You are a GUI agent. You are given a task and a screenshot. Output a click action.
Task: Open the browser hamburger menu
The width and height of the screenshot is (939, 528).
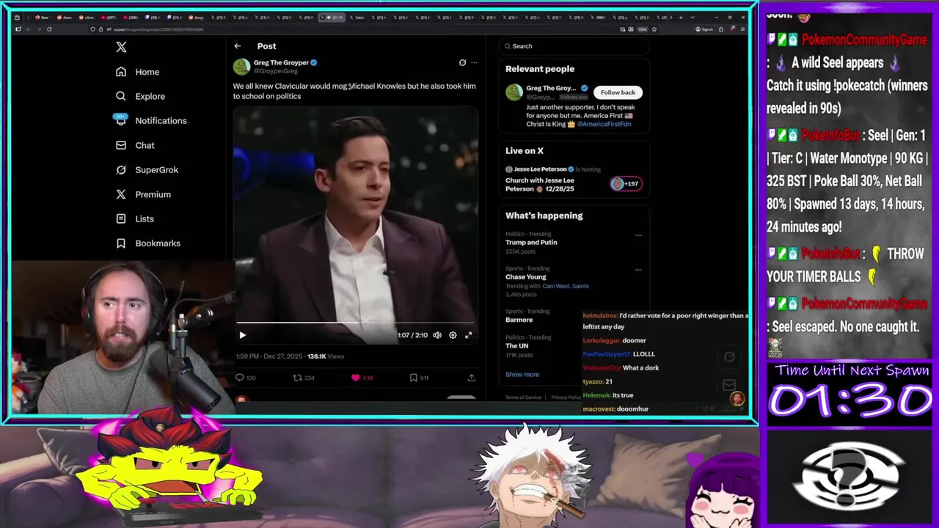pyautogui.click(x=742, y=29)
